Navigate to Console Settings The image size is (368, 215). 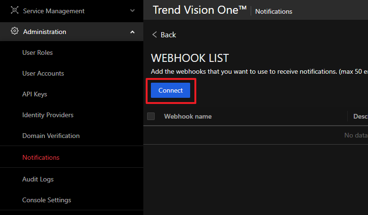coord(46,200)
